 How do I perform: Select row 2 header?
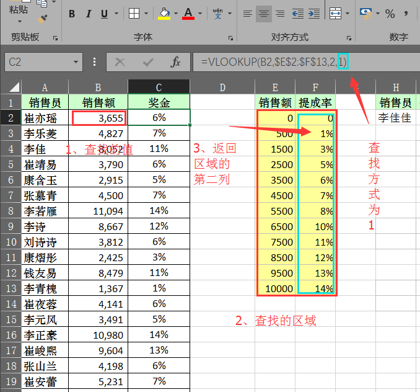11,118
